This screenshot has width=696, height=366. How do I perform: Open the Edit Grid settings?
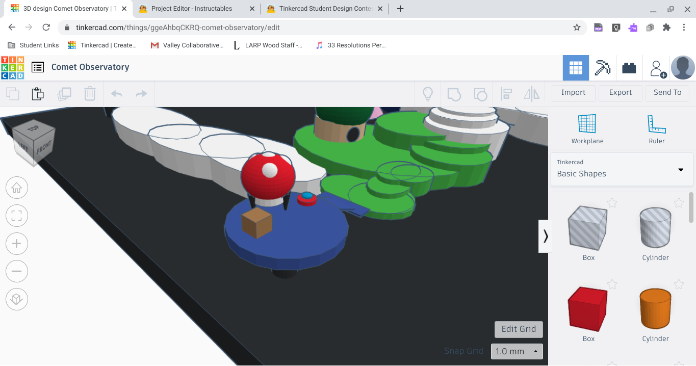point(519,329)
